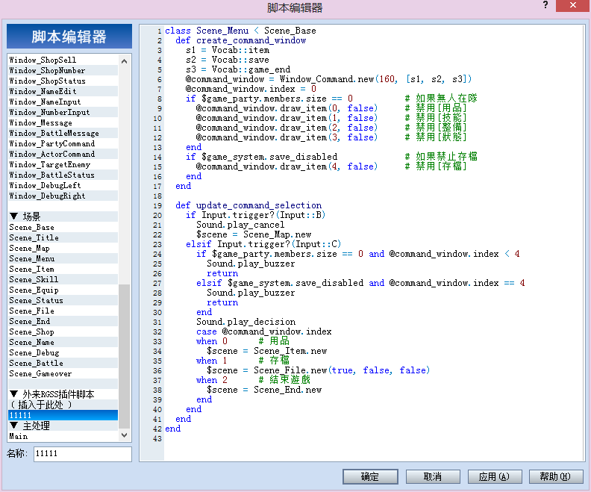Close the script editor window
This screenshot has height=492, width=591.
(572, 5)
